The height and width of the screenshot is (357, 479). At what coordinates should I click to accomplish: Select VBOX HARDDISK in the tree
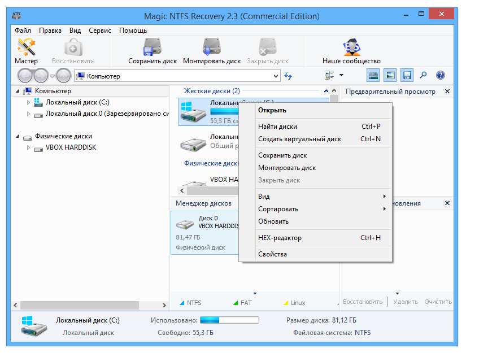coord(71,147)
